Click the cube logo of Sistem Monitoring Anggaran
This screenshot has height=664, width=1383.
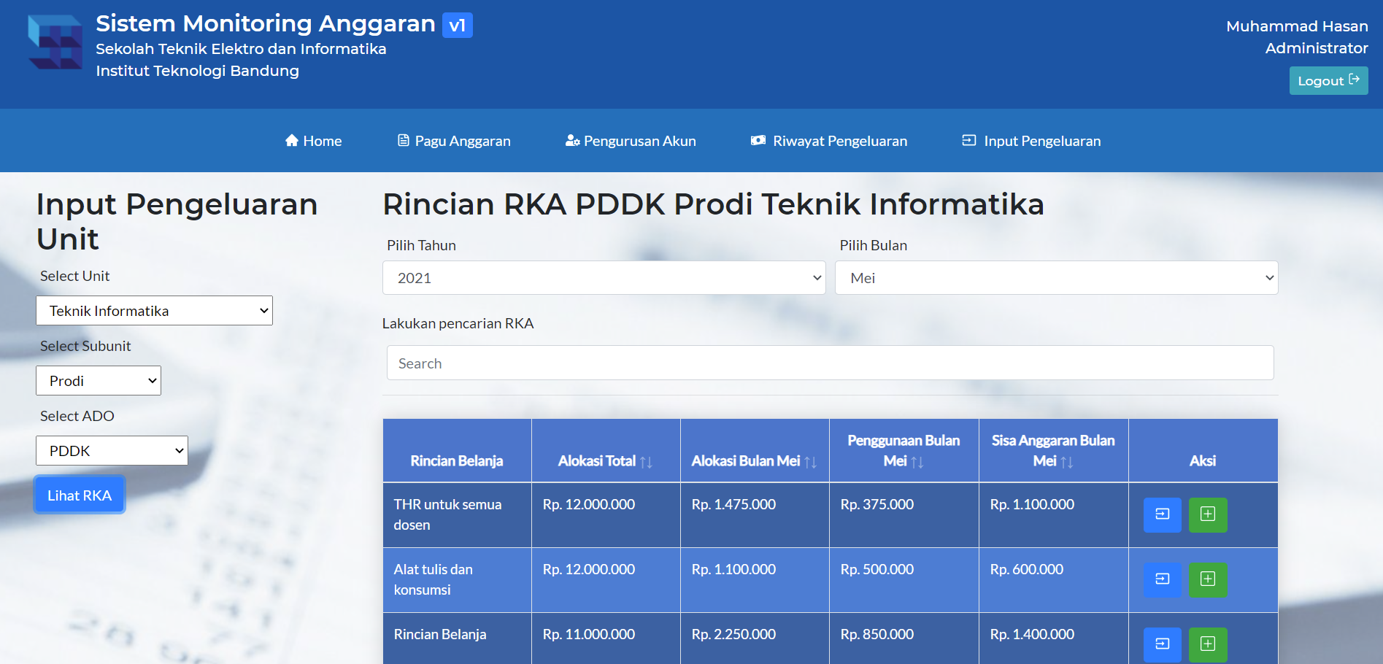[x=55, y=42]
